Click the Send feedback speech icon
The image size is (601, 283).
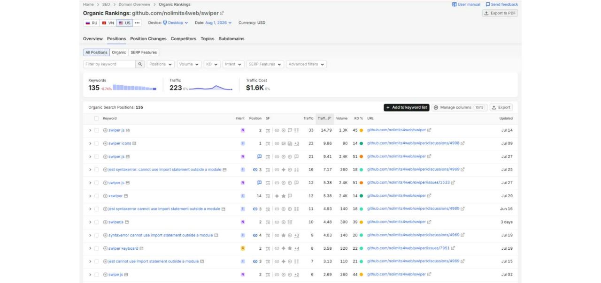point(488,4)
